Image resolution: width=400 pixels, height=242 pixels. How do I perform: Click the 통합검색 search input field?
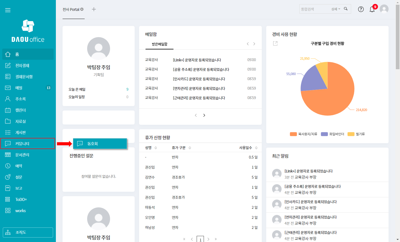(314, 9)
